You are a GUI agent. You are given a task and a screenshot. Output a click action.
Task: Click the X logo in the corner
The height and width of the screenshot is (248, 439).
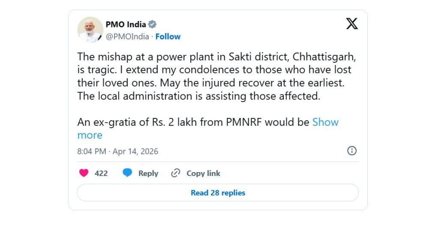(x=352, y=24)
